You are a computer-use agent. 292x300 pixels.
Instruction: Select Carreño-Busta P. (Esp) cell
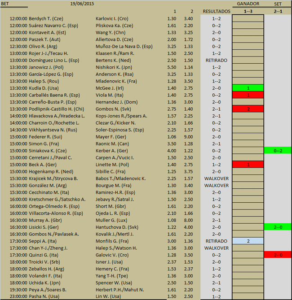point(53,102)
